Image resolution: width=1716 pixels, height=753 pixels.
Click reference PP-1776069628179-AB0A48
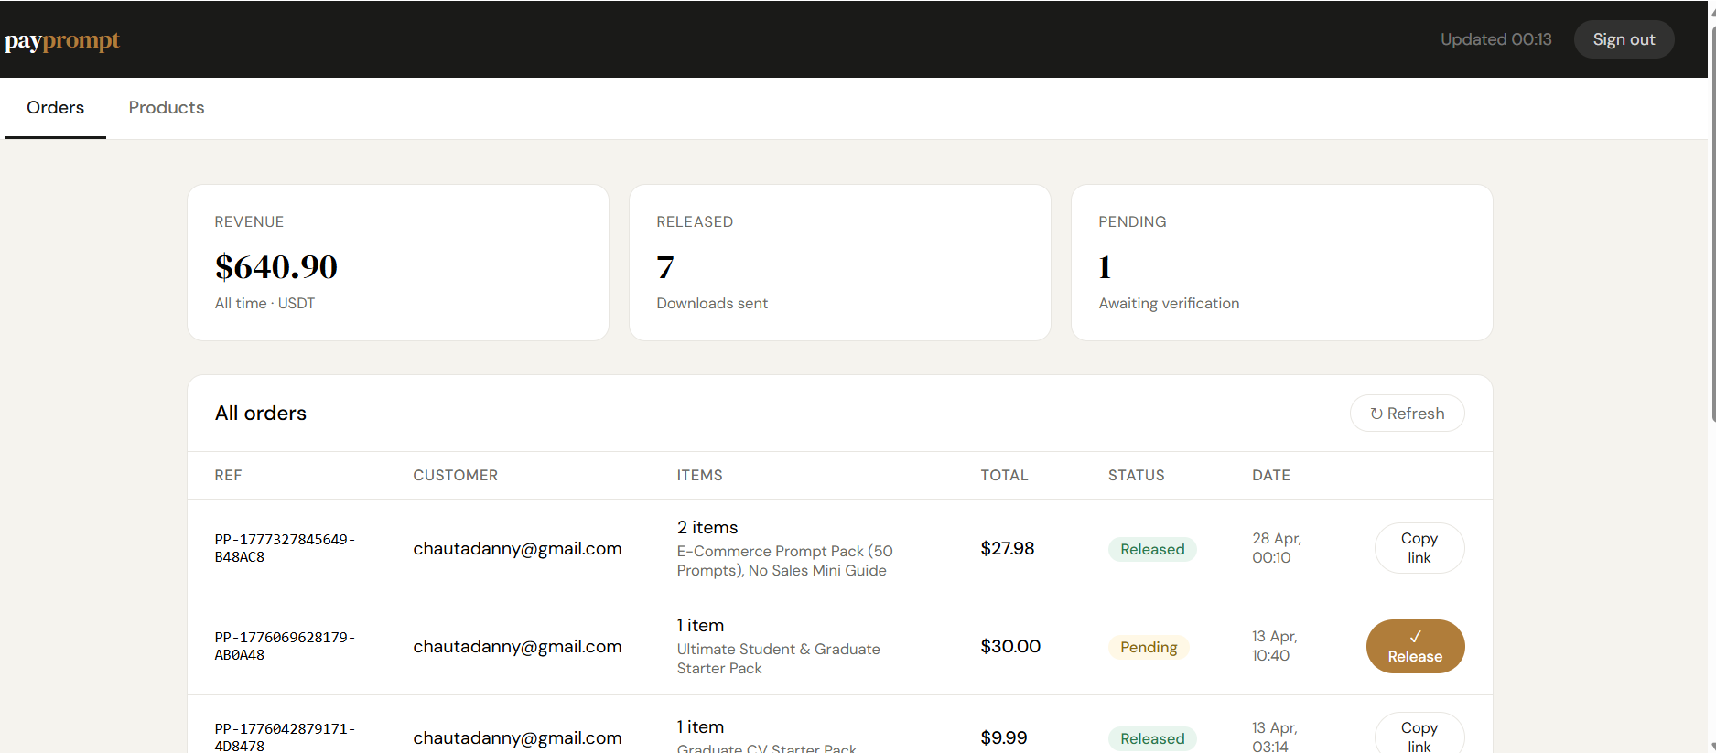click(x=285, y=646)
